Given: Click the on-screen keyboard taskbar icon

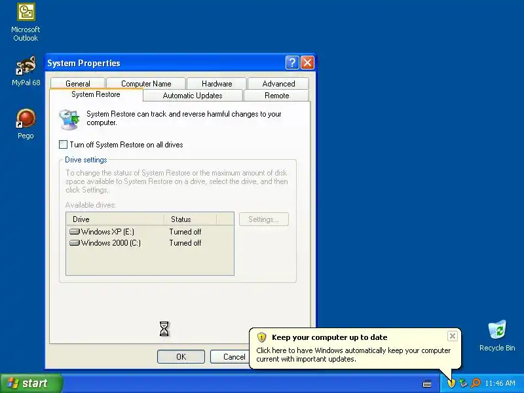Looking at the screenshot, I should [427, 383].
